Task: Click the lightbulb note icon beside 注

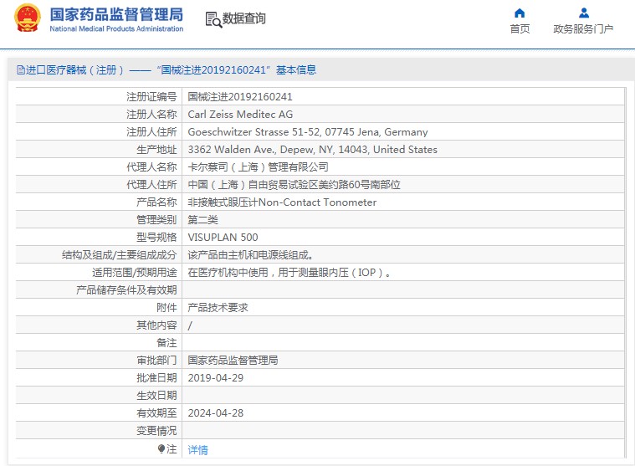Action: [x=161, y=449]
